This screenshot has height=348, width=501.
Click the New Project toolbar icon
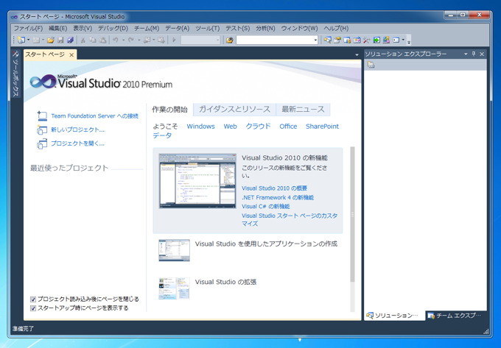click(x=21, y=40)
